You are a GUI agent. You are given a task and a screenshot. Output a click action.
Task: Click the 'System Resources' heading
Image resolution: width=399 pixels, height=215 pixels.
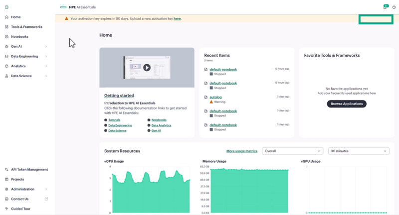point(122,151)
